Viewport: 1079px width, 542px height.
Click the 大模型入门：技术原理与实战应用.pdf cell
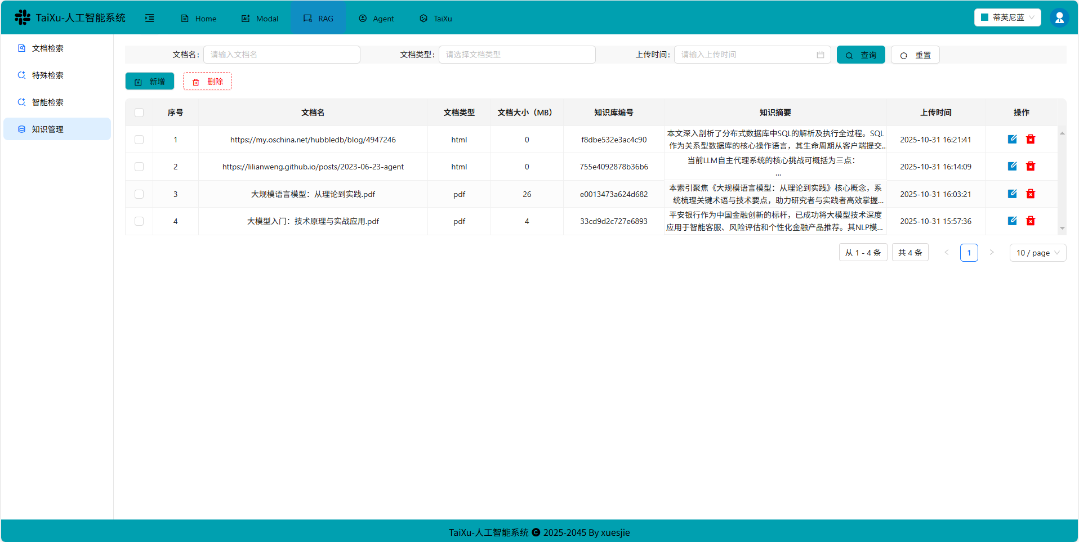pyautogui.click(x=313, y=221)
